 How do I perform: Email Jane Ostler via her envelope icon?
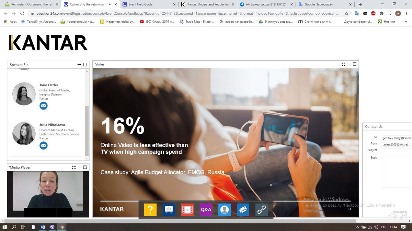[43, 106]
